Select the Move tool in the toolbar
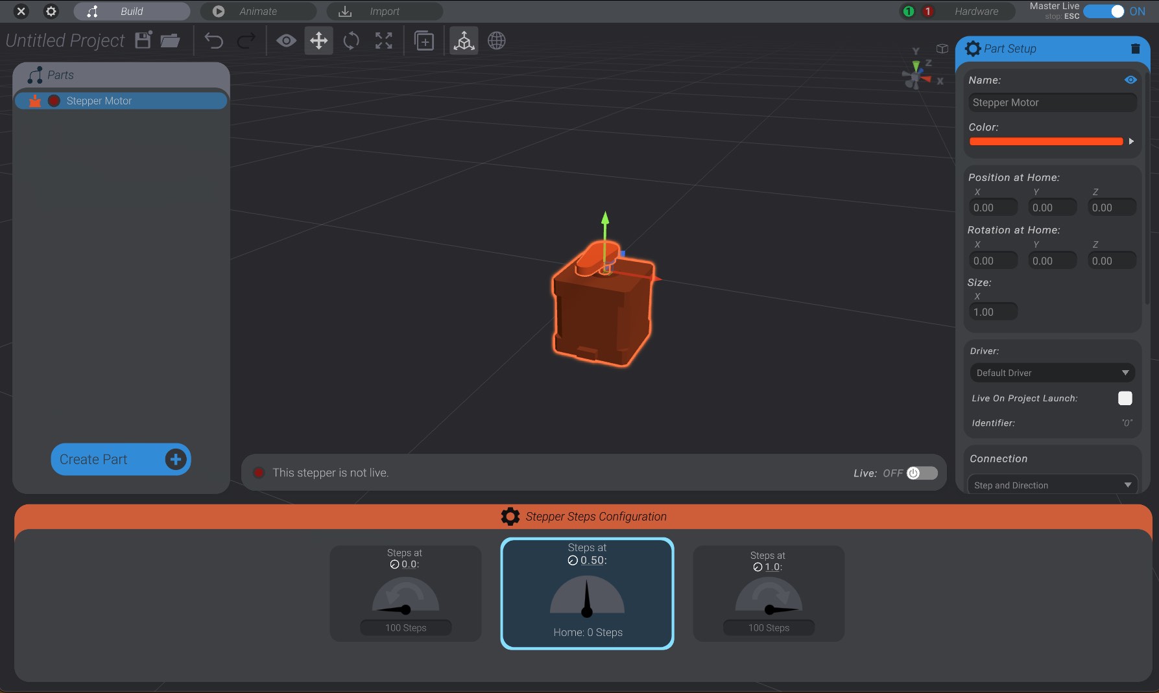 [318, 40]
